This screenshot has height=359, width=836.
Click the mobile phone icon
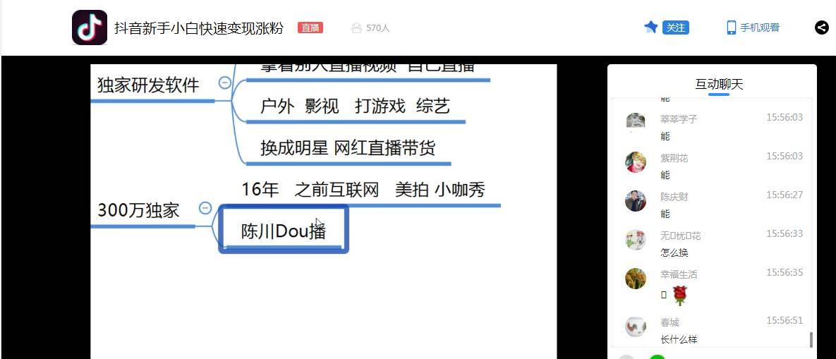pyautogui.click(x=732, y=28)
